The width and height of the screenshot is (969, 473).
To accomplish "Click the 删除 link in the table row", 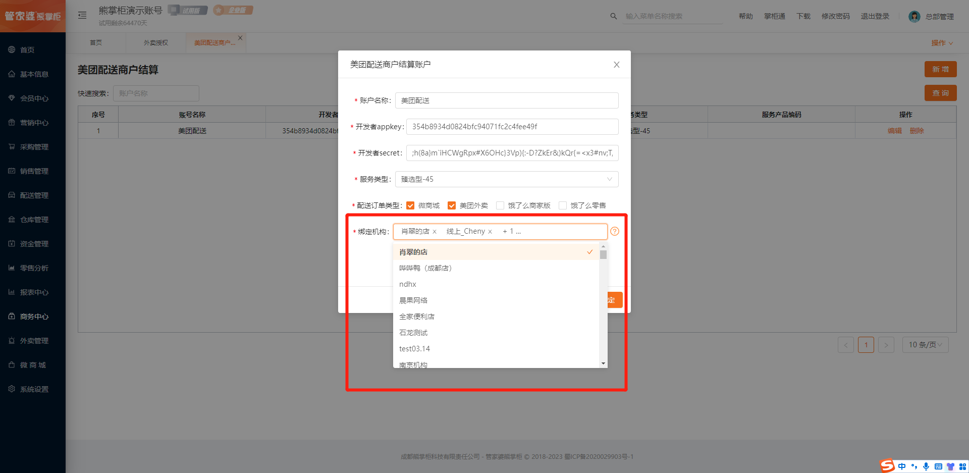I will point(917,131).
